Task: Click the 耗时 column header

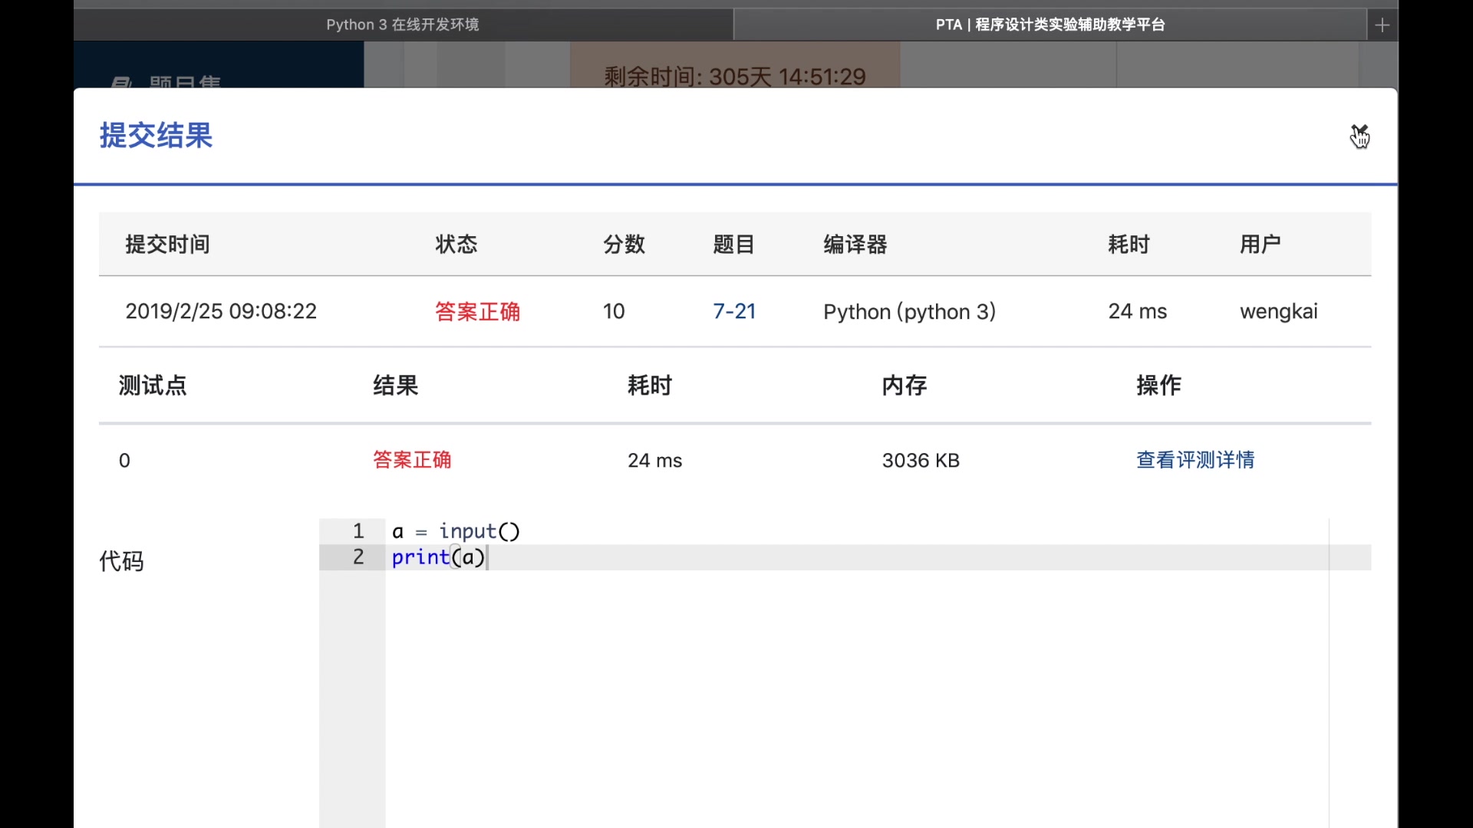Action: 1128,245
